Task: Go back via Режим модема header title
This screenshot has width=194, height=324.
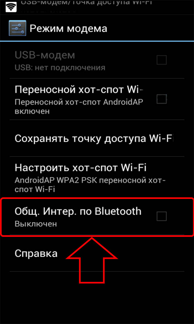Action: point(69,28)
